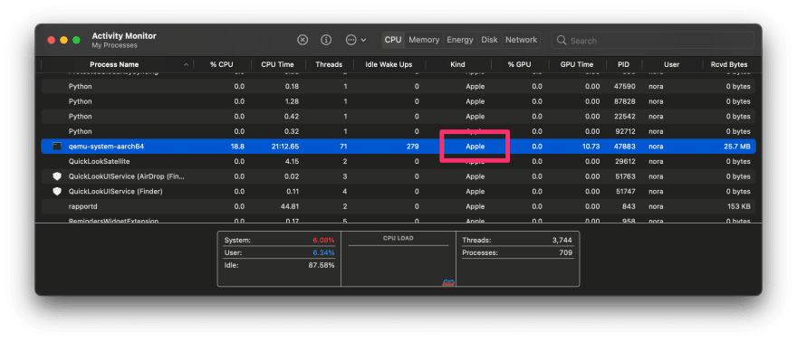Select the QuickLookSatellite process row
The width and height of the screenshot is (797, 342).
point(398,161)
